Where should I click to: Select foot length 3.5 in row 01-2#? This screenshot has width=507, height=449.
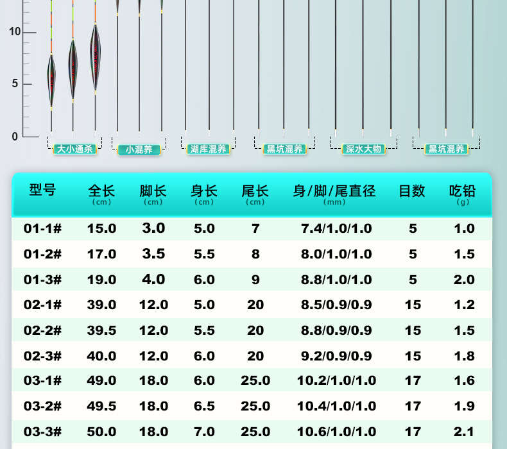pos(153,254)
